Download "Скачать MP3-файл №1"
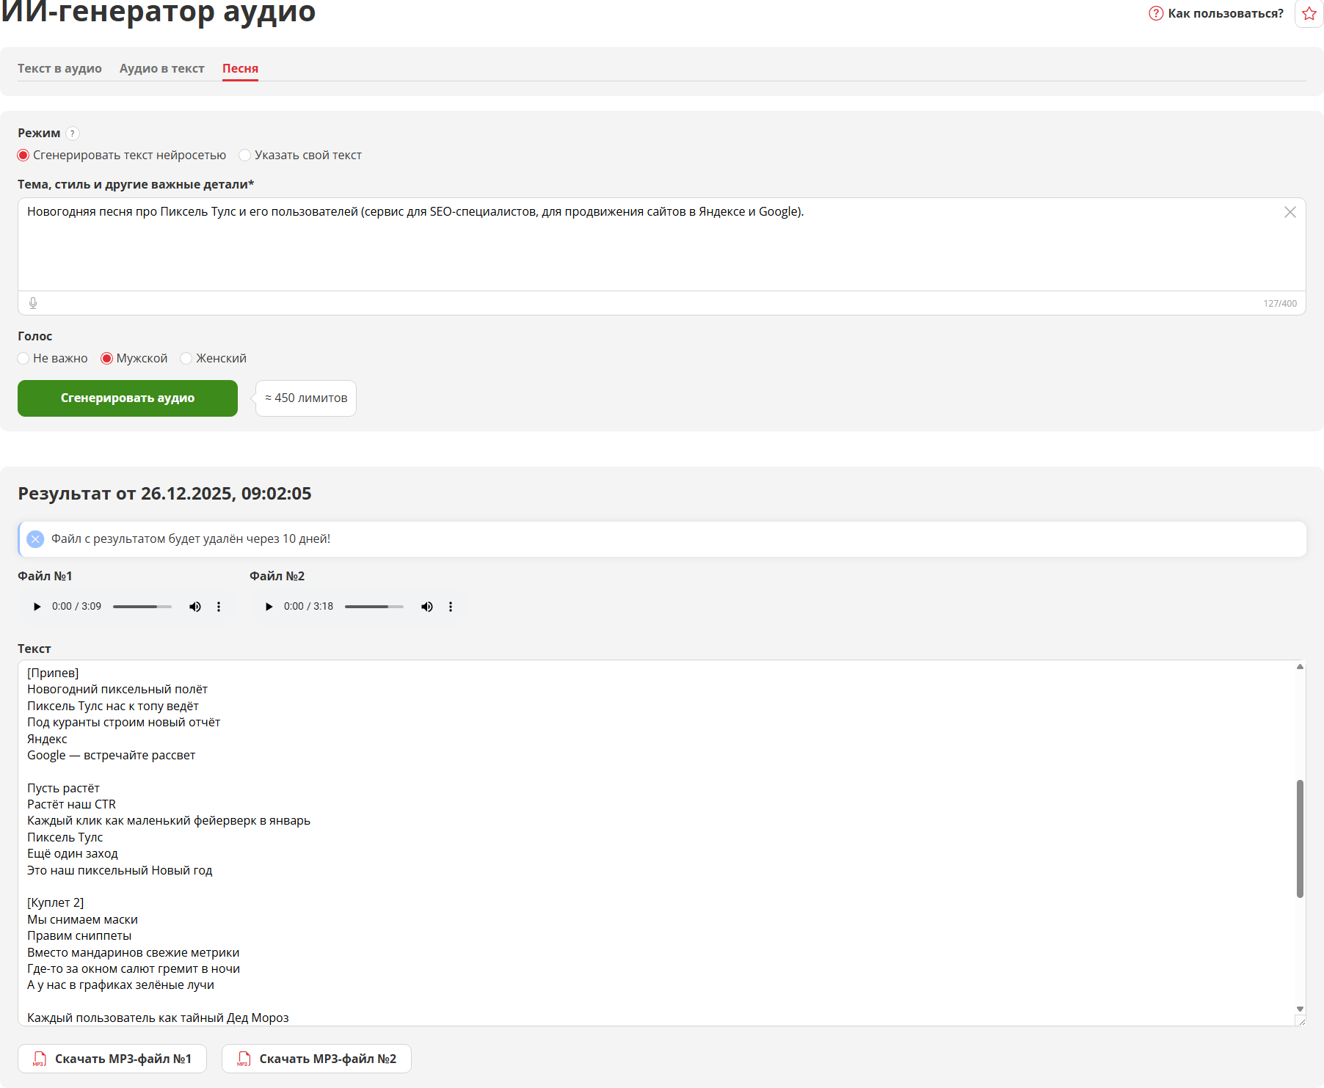The height and width of the screenshot is (1088, 1324). 112,1059
